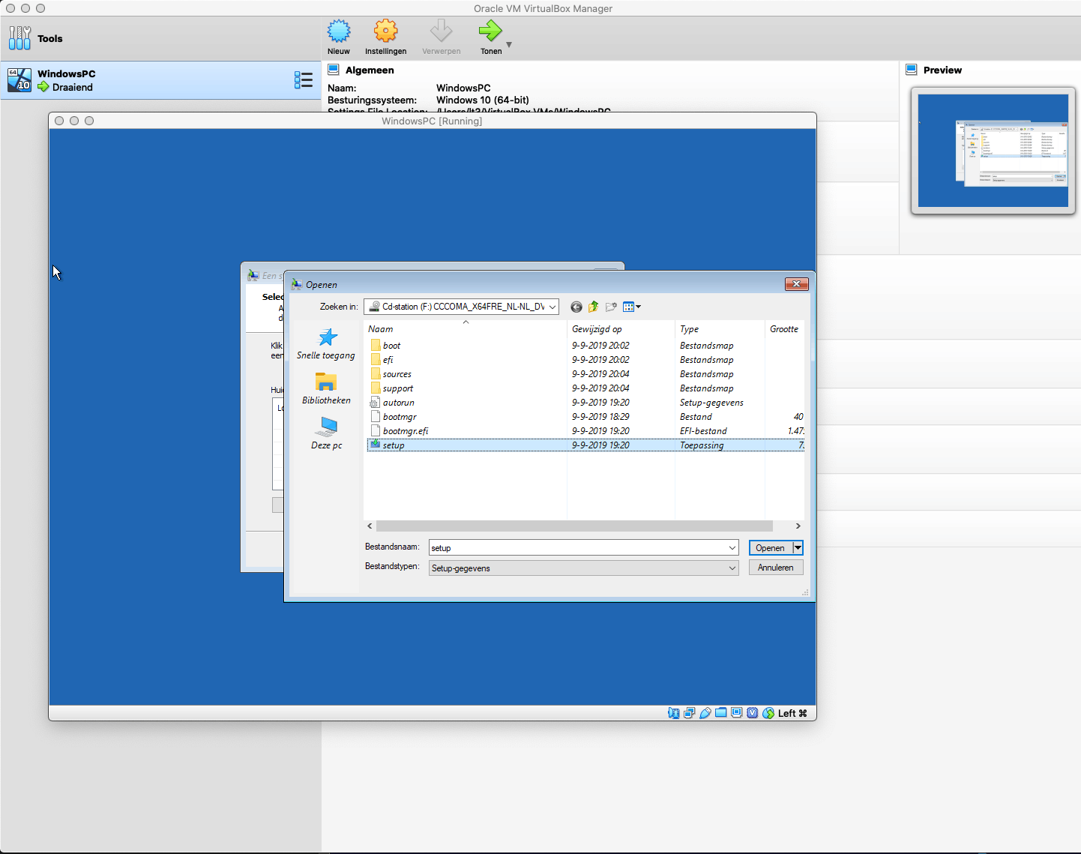This screenshot has height=854, width=1081.
Task: Click the Besturingssysteem Windows 10 (64-bit) value
Action: pyautogui.click(x=483, y=100)
